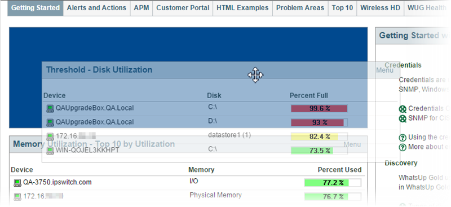Click device icon of datastore1 row
The width and height of the screenshot is (451, 207).
coord(50,136)
